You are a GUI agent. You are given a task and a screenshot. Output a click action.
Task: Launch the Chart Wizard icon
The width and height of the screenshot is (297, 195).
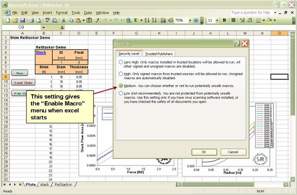(163, 20)
